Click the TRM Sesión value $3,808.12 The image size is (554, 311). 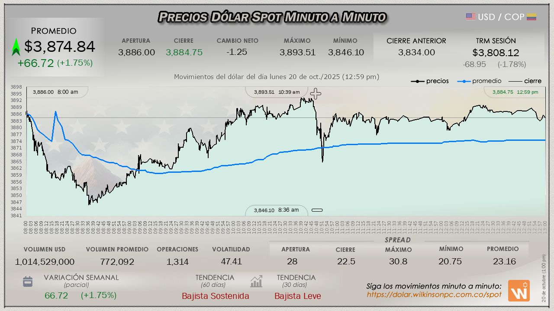(496, 53)
